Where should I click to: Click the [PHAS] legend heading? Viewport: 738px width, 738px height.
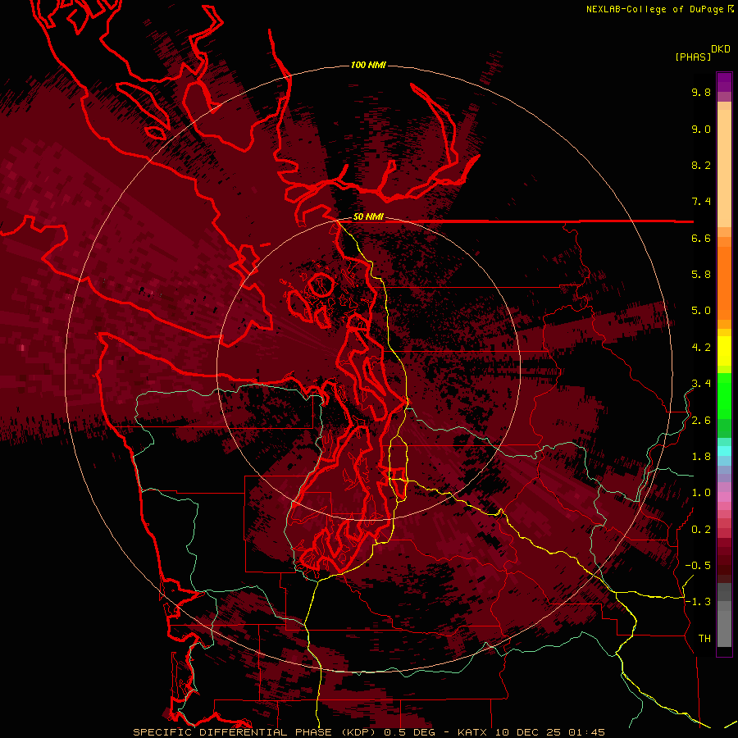click(x=693, y=57)
